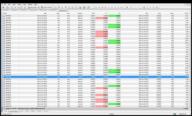This screenshot has height=116, width=192.
Task: Select the arrow cursor tool
Action: pos(127,7)
